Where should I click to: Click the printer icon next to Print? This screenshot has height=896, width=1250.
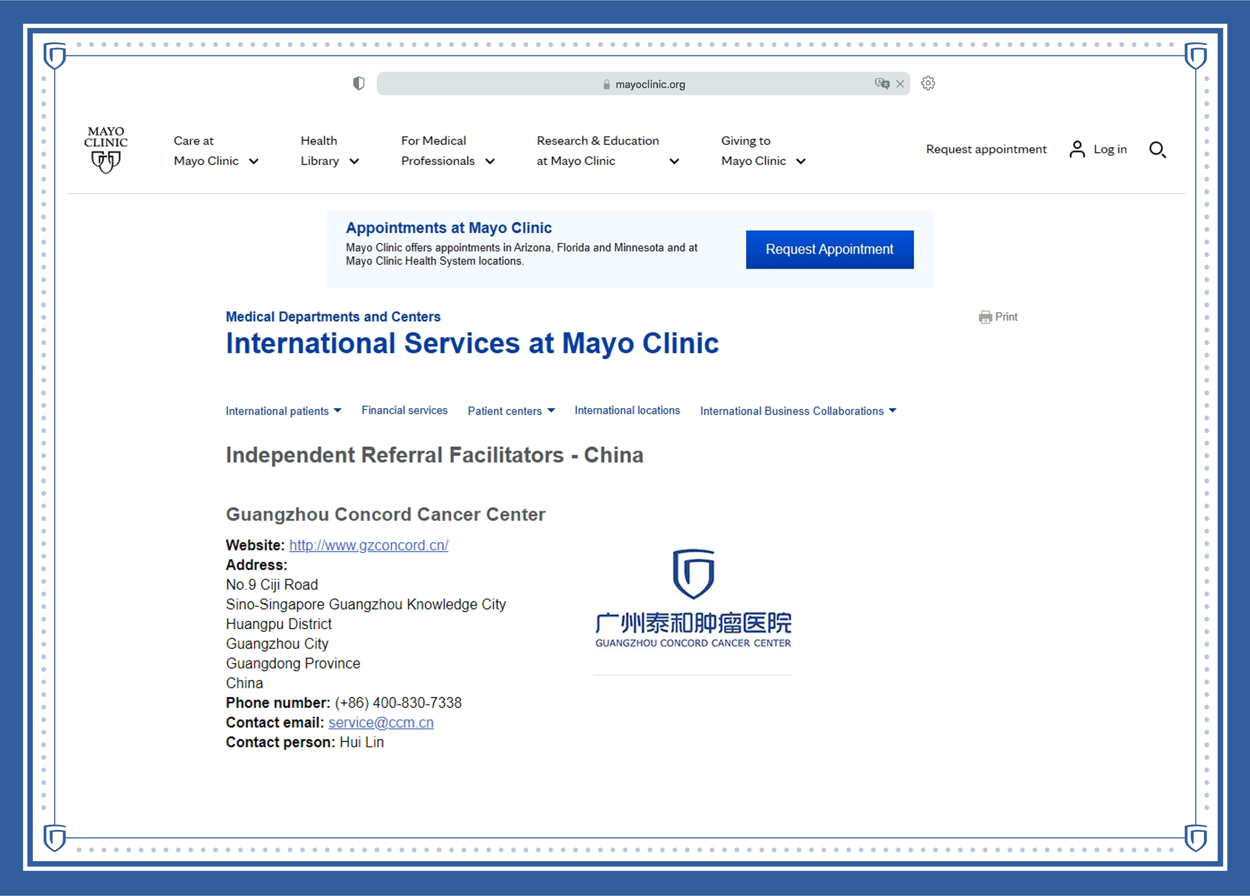(985, 317)
